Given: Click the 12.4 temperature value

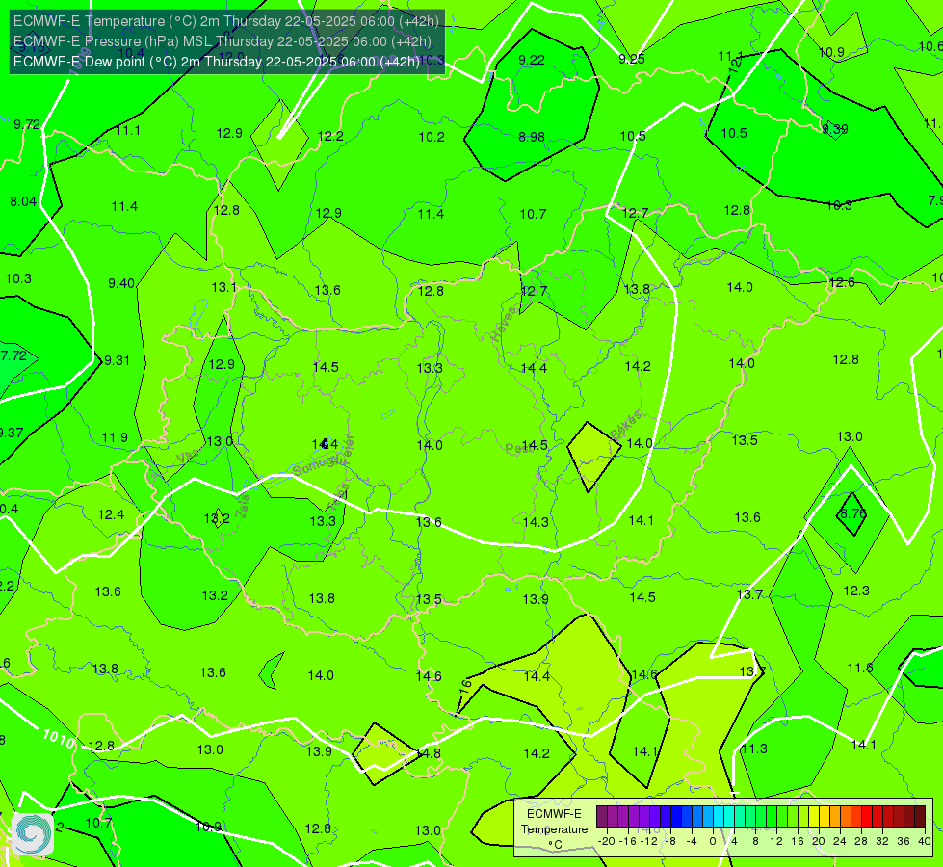Looking at the screenshot, I should pyautogui.click(x=112, y=515).
